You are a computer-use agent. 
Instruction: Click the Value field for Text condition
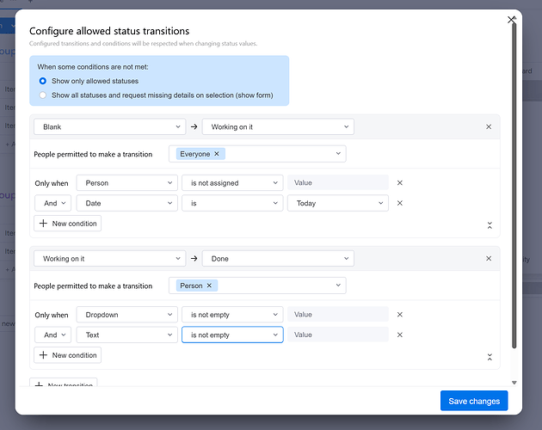click(338, 335)
